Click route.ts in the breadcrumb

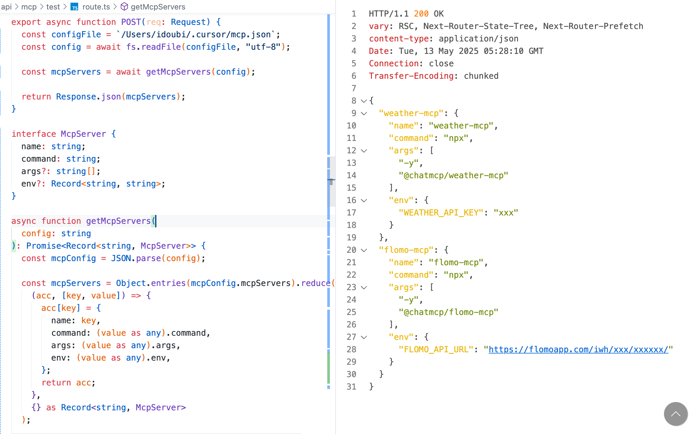(x=96, y=7)
